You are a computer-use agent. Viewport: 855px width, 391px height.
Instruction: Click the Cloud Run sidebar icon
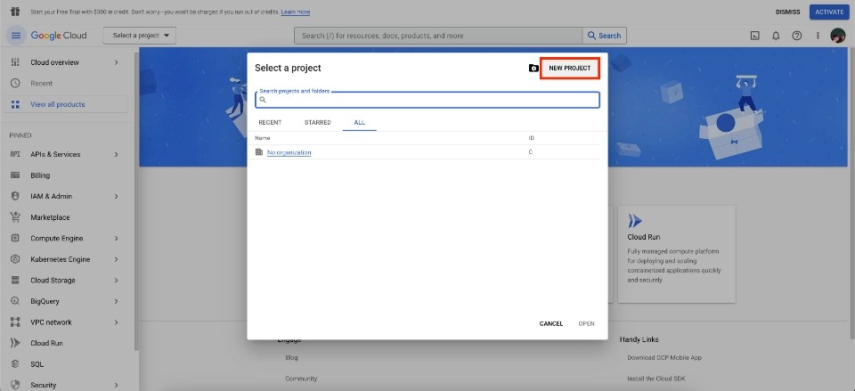(x=15, y=343)
